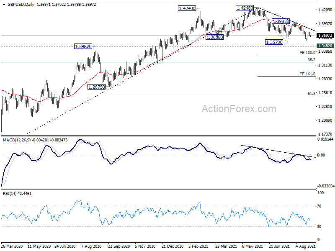335x251 pixels.
Task: Click the 4 Aug 2021 date label
Action: point(306,246)
